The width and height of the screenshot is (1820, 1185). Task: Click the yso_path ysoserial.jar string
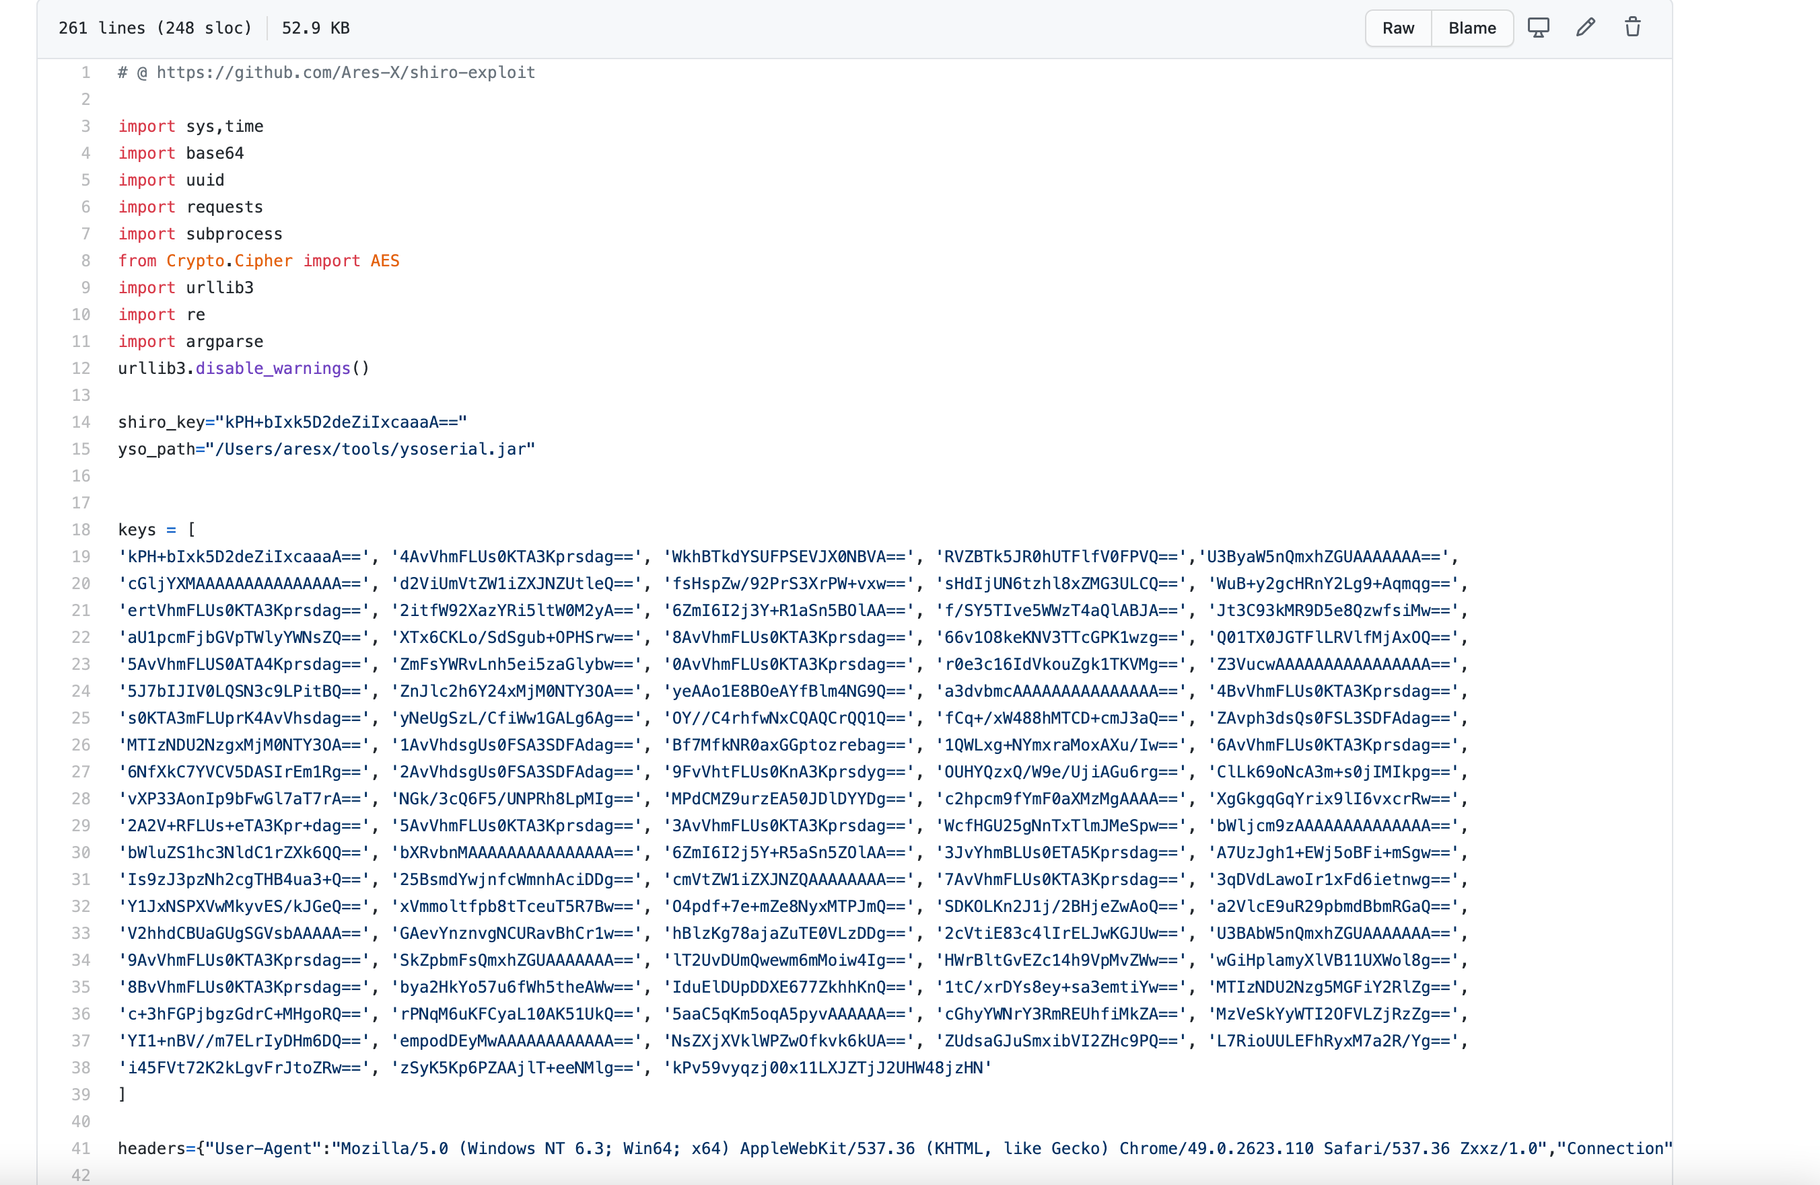(x=370, y=449)
